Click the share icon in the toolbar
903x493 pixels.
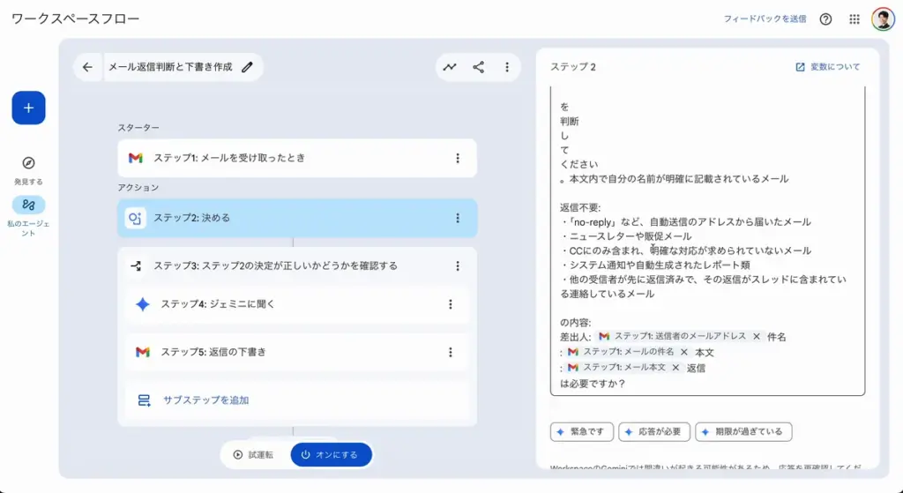(478, 67)
